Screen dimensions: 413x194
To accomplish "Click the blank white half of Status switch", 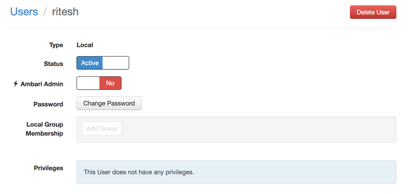I will point(115,63).
